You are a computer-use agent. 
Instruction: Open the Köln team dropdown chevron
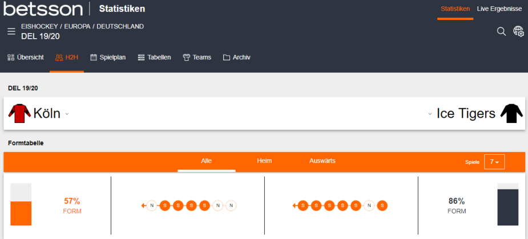(67, 114)
